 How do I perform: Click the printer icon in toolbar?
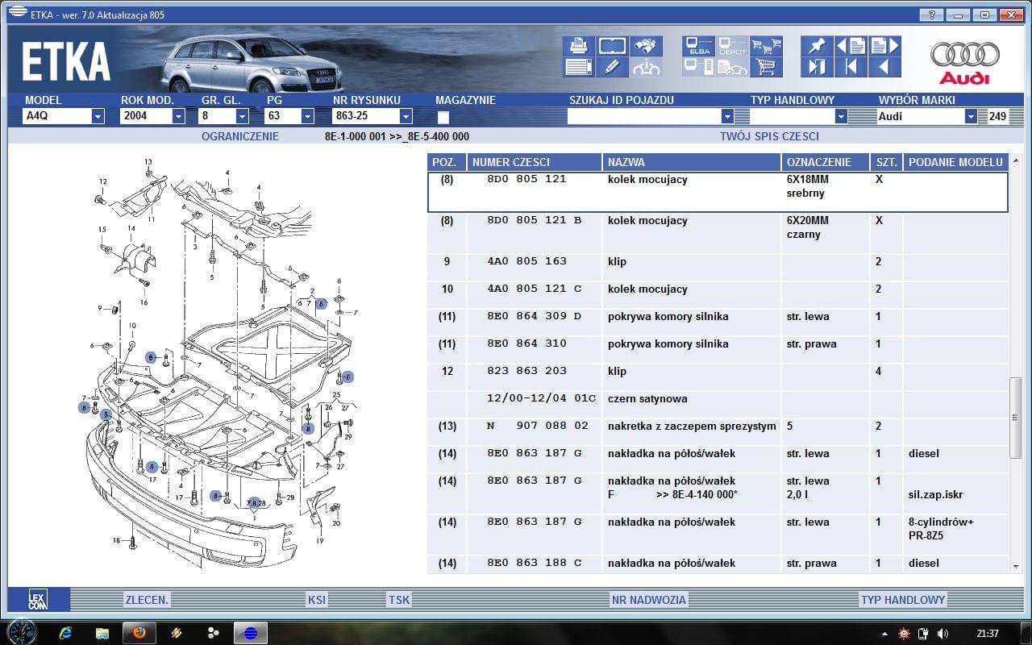pos(578,46)
